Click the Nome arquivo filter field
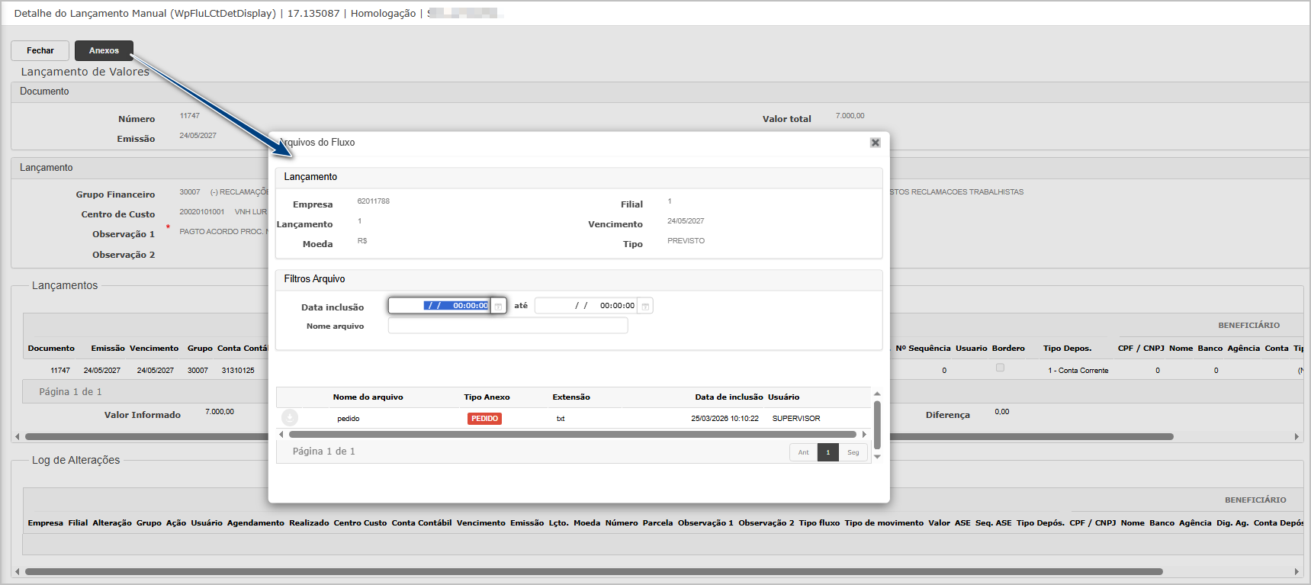This screenshot has height=585, width=1311. [507, 326]
